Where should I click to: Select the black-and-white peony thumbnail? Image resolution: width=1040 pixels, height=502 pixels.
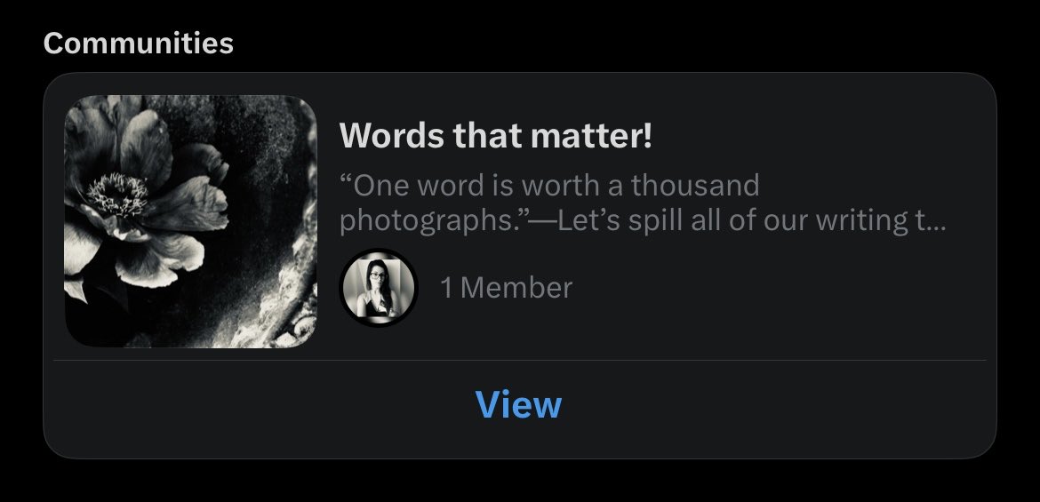191,221
